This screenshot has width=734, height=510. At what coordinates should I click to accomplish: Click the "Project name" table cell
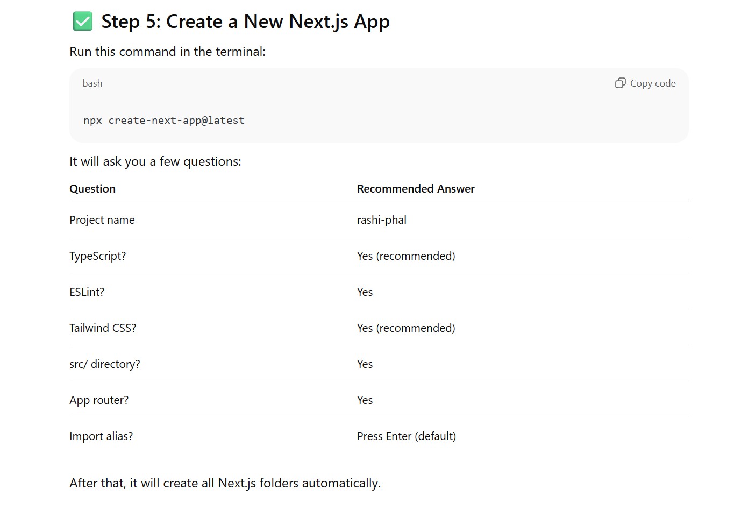[102, 220]
